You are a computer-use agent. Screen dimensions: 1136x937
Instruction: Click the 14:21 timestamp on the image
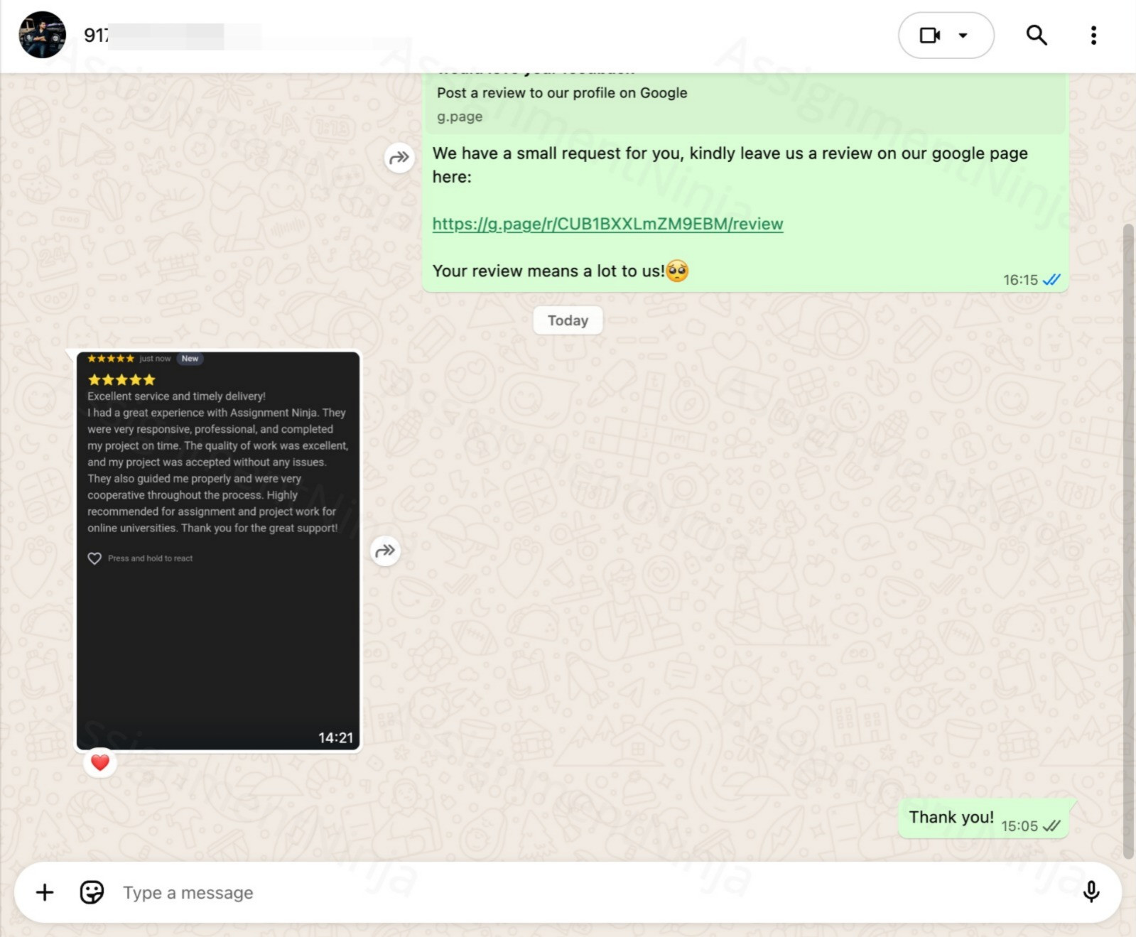(335, 737)
